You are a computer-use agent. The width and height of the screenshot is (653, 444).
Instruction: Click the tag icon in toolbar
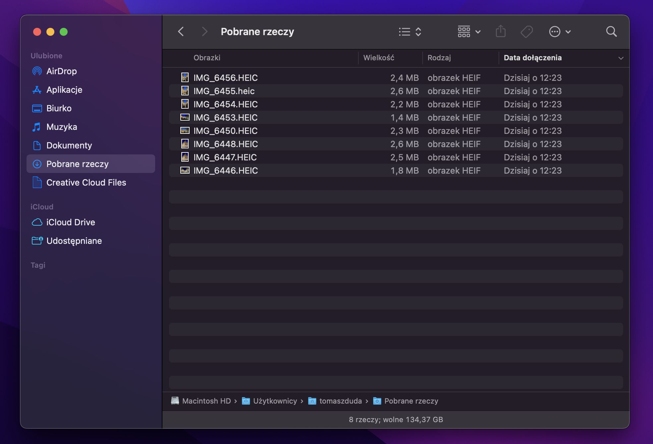(x=526, y=32)
